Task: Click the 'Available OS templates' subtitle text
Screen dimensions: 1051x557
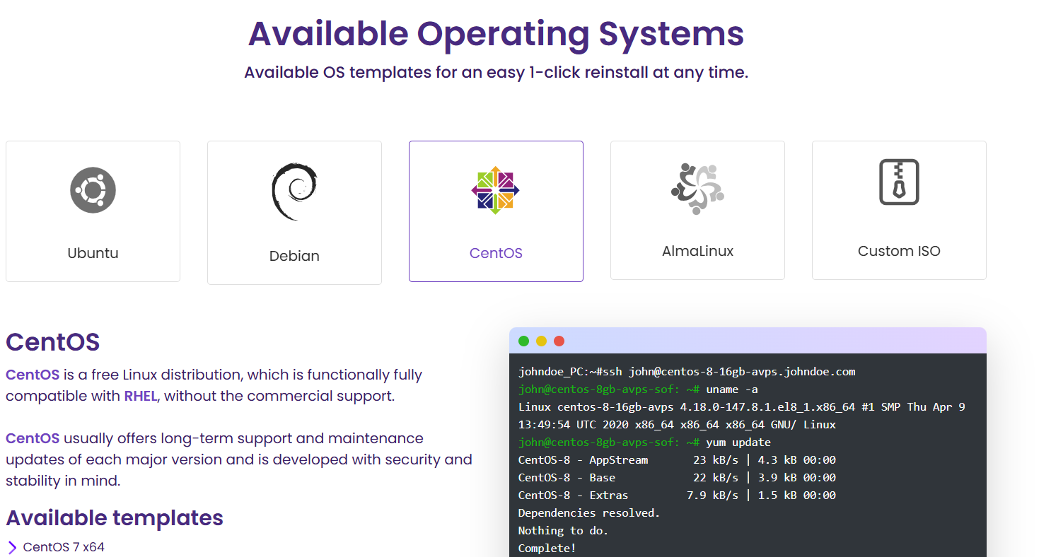Action: click(x=496, y=72)
